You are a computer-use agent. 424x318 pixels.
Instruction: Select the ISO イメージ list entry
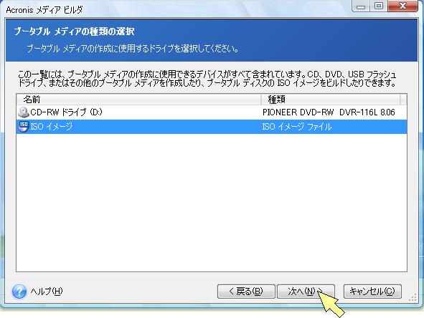(x=212, y=127)
